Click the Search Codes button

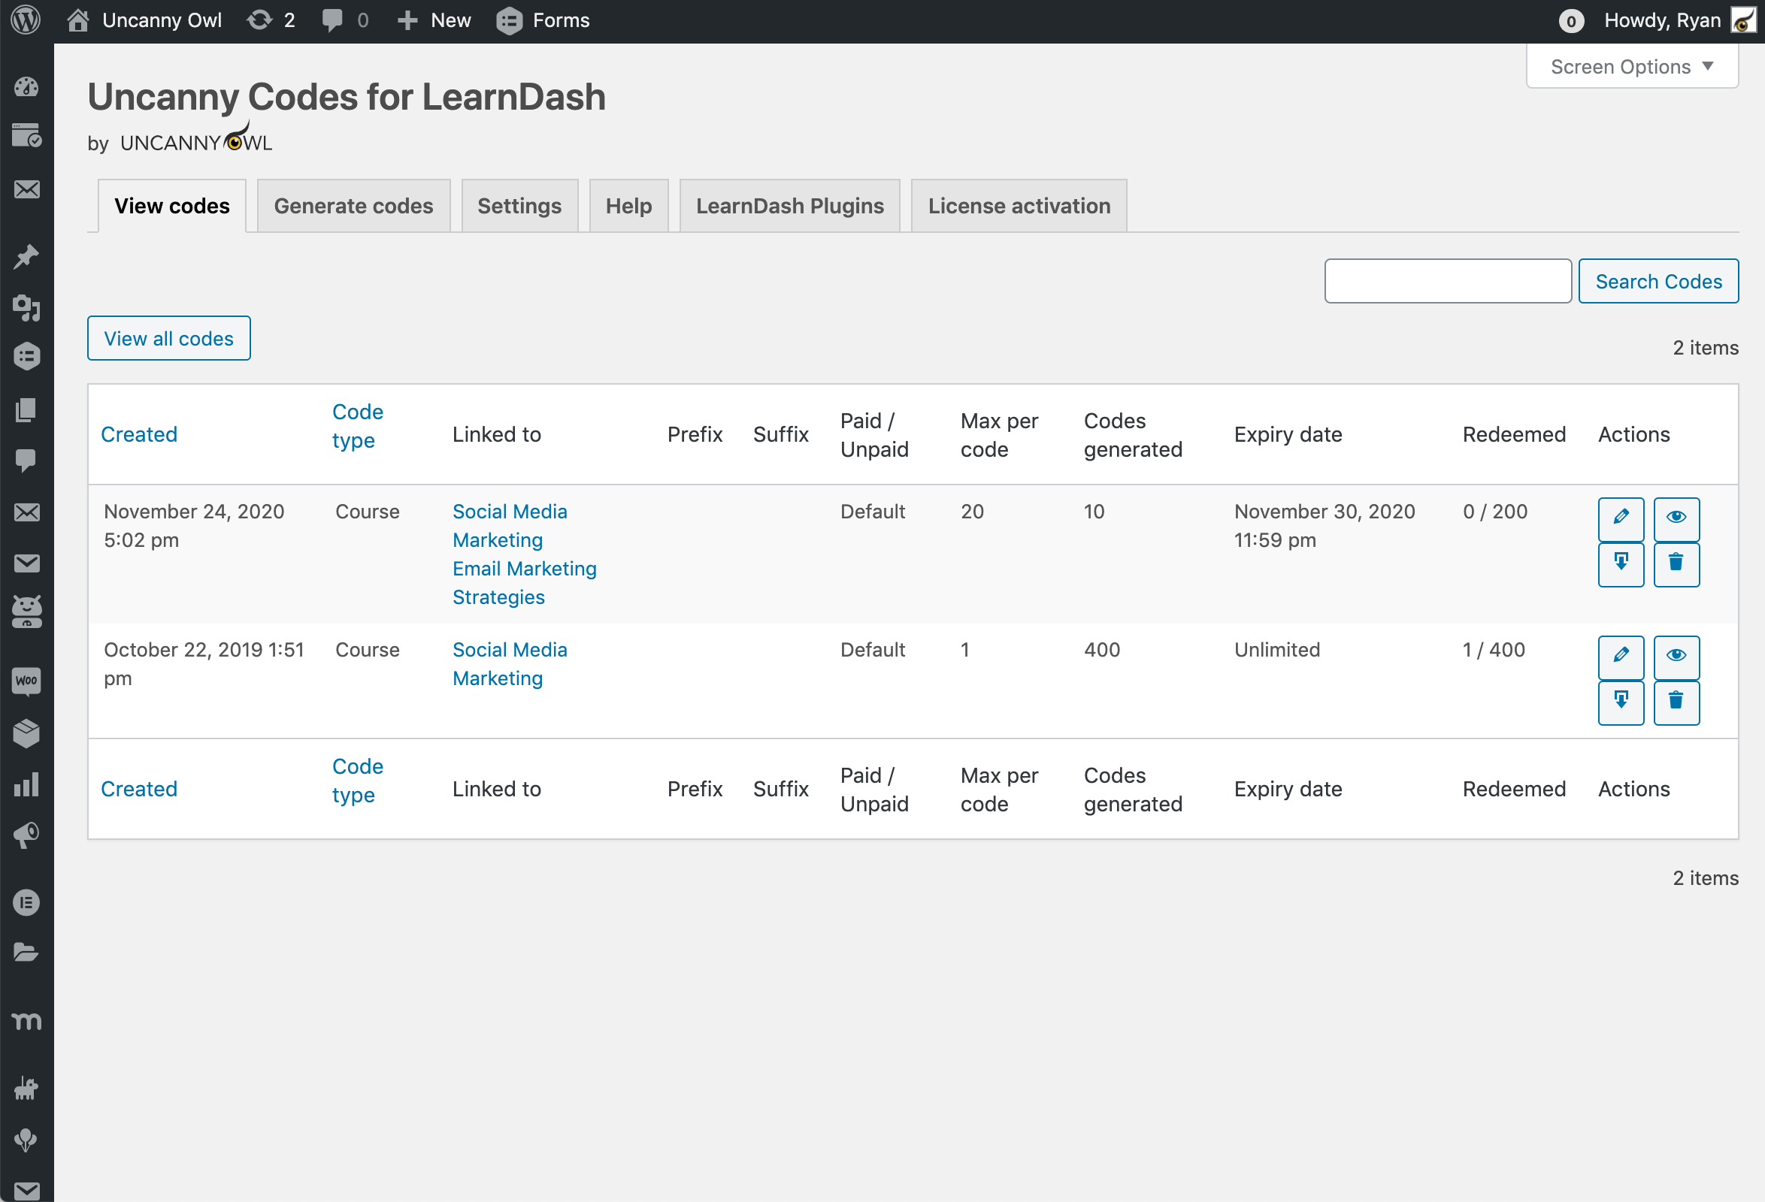(1658, 282)
